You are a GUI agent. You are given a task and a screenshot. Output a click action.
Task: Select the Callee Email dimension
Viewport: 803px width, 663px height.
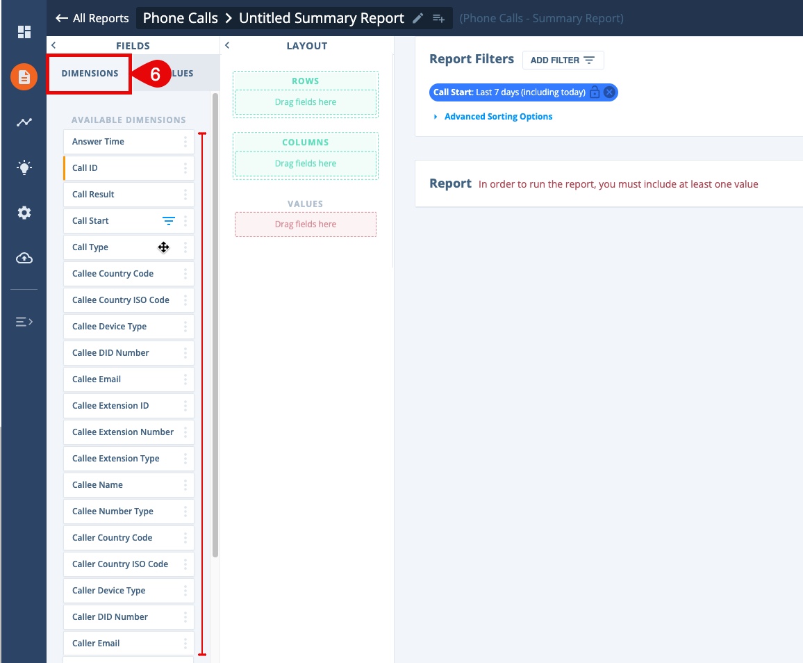tap(129, 379)
